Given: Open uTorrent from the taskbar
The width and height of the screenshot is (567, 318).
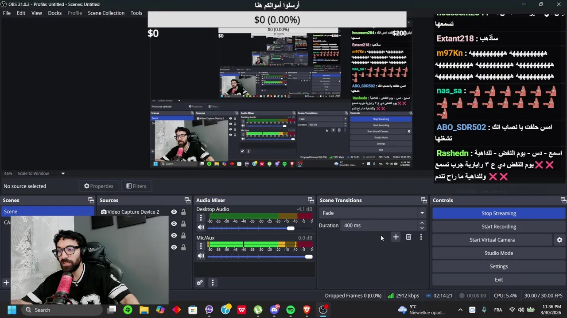Looking at the screenshot, I should click(258, 310).
